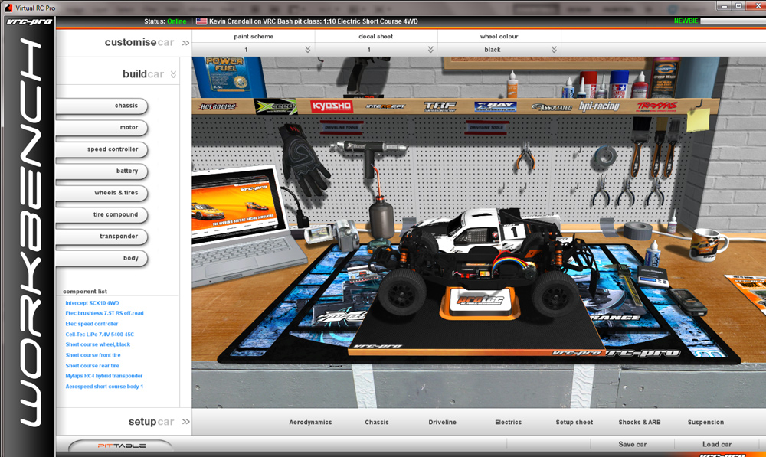Click the NEWBIE rank label

click(x=686, y=21)
